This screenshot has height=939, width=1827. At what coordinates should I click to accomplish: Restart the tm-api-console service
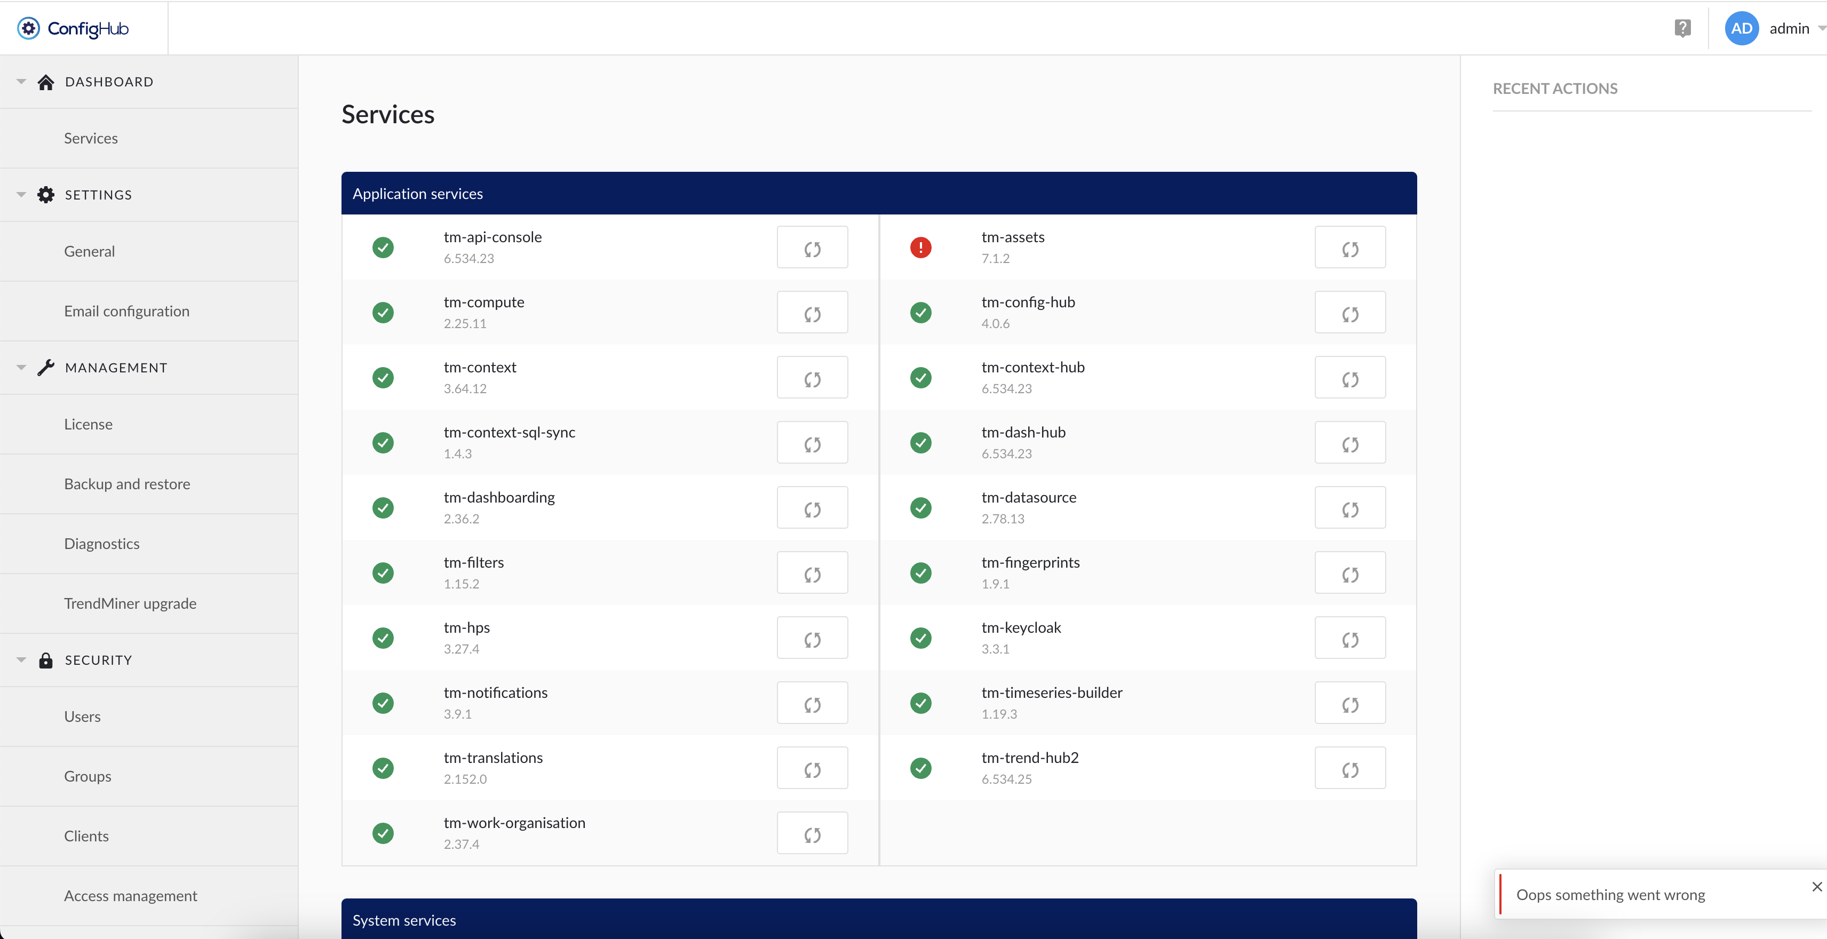(812, 248)
